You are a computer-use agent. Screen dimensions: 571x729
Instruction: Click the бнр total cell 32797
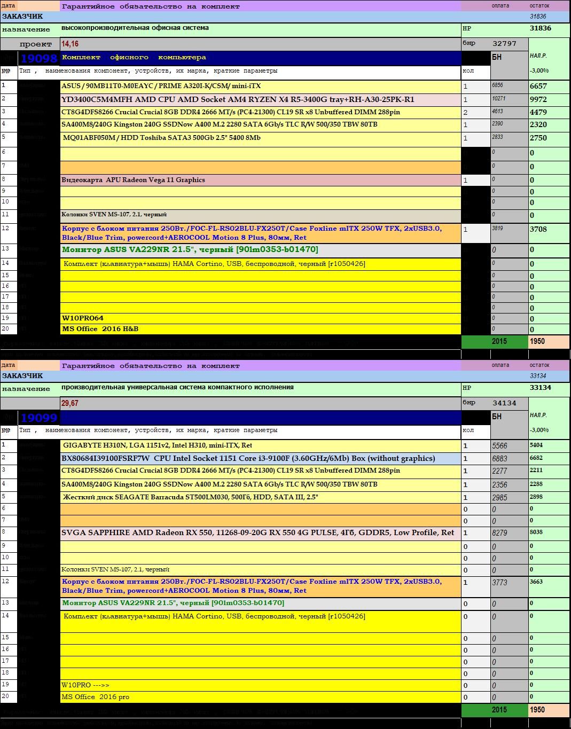coord(510,44)
